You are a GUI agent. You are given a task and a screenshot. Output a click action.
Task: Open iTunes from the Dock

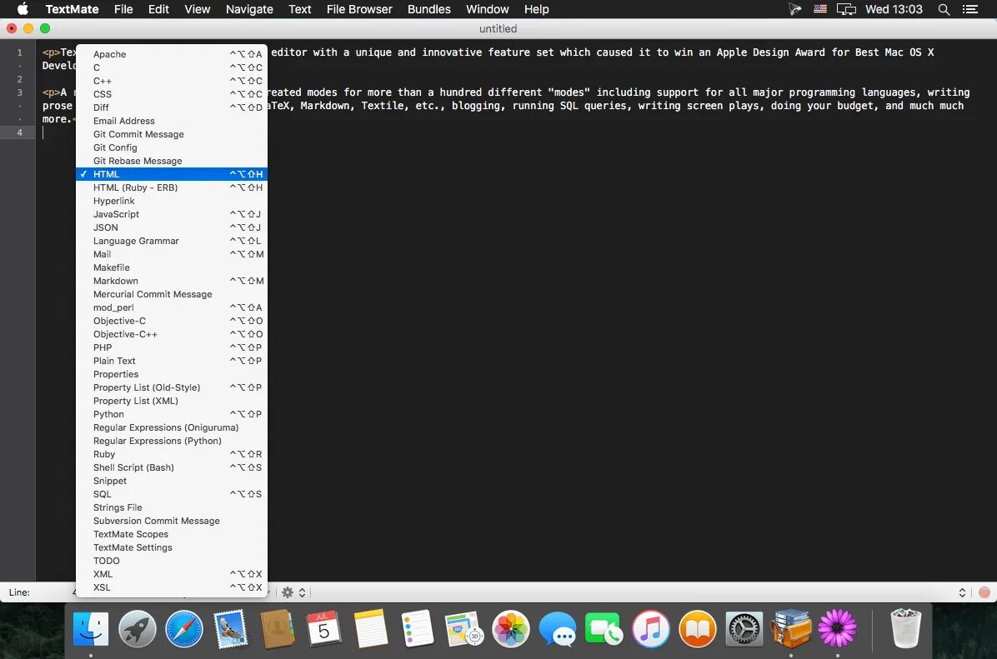[650, 628]
